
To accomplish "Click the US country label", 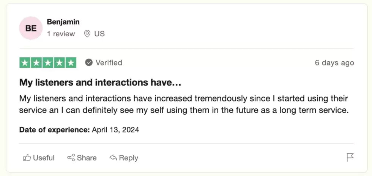I will click(99, 34).
